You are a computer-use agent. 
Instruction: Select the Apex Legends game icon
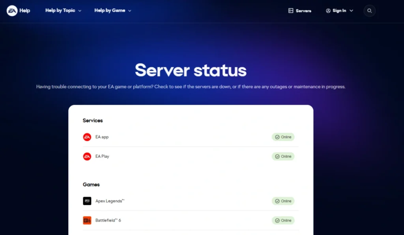87,201
